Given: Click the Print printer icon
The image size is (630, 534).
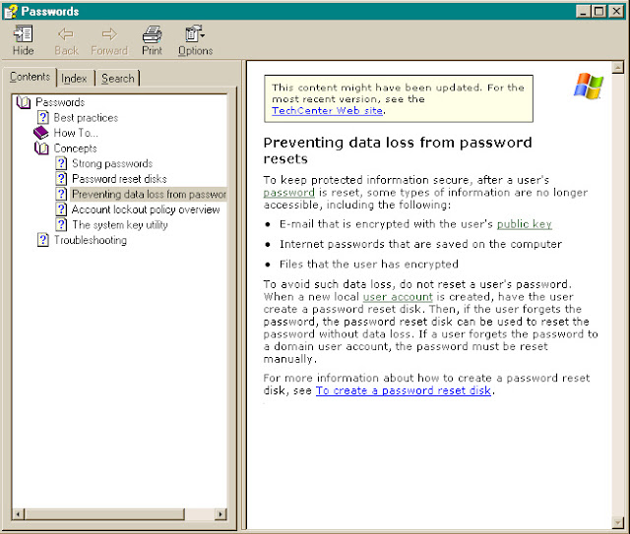Looking at the screenshot, I should click(x=153, y=34).
